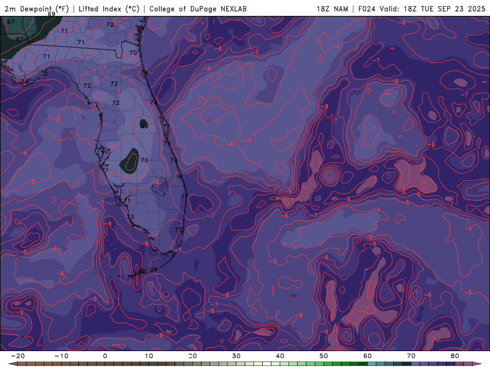490x367 pixels.
Task: Click the 40 label on the color scale
Action: [x=280, y=356]
